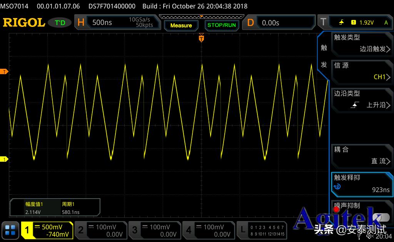Viewport: 394px width, 242px height.
Task: Expand the edge type rising edge option
Action: tap(362, 99)
